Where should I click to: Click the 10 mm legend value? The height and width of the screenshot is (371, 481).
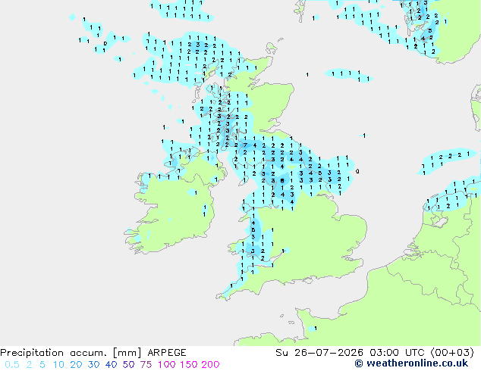58,365
